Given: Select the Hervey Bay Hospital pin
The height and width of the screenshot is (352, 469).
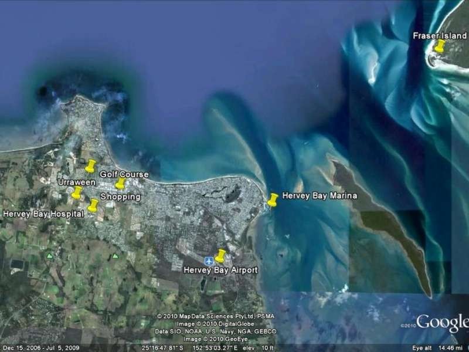Looking at the screenshot, I should [94, 204].
